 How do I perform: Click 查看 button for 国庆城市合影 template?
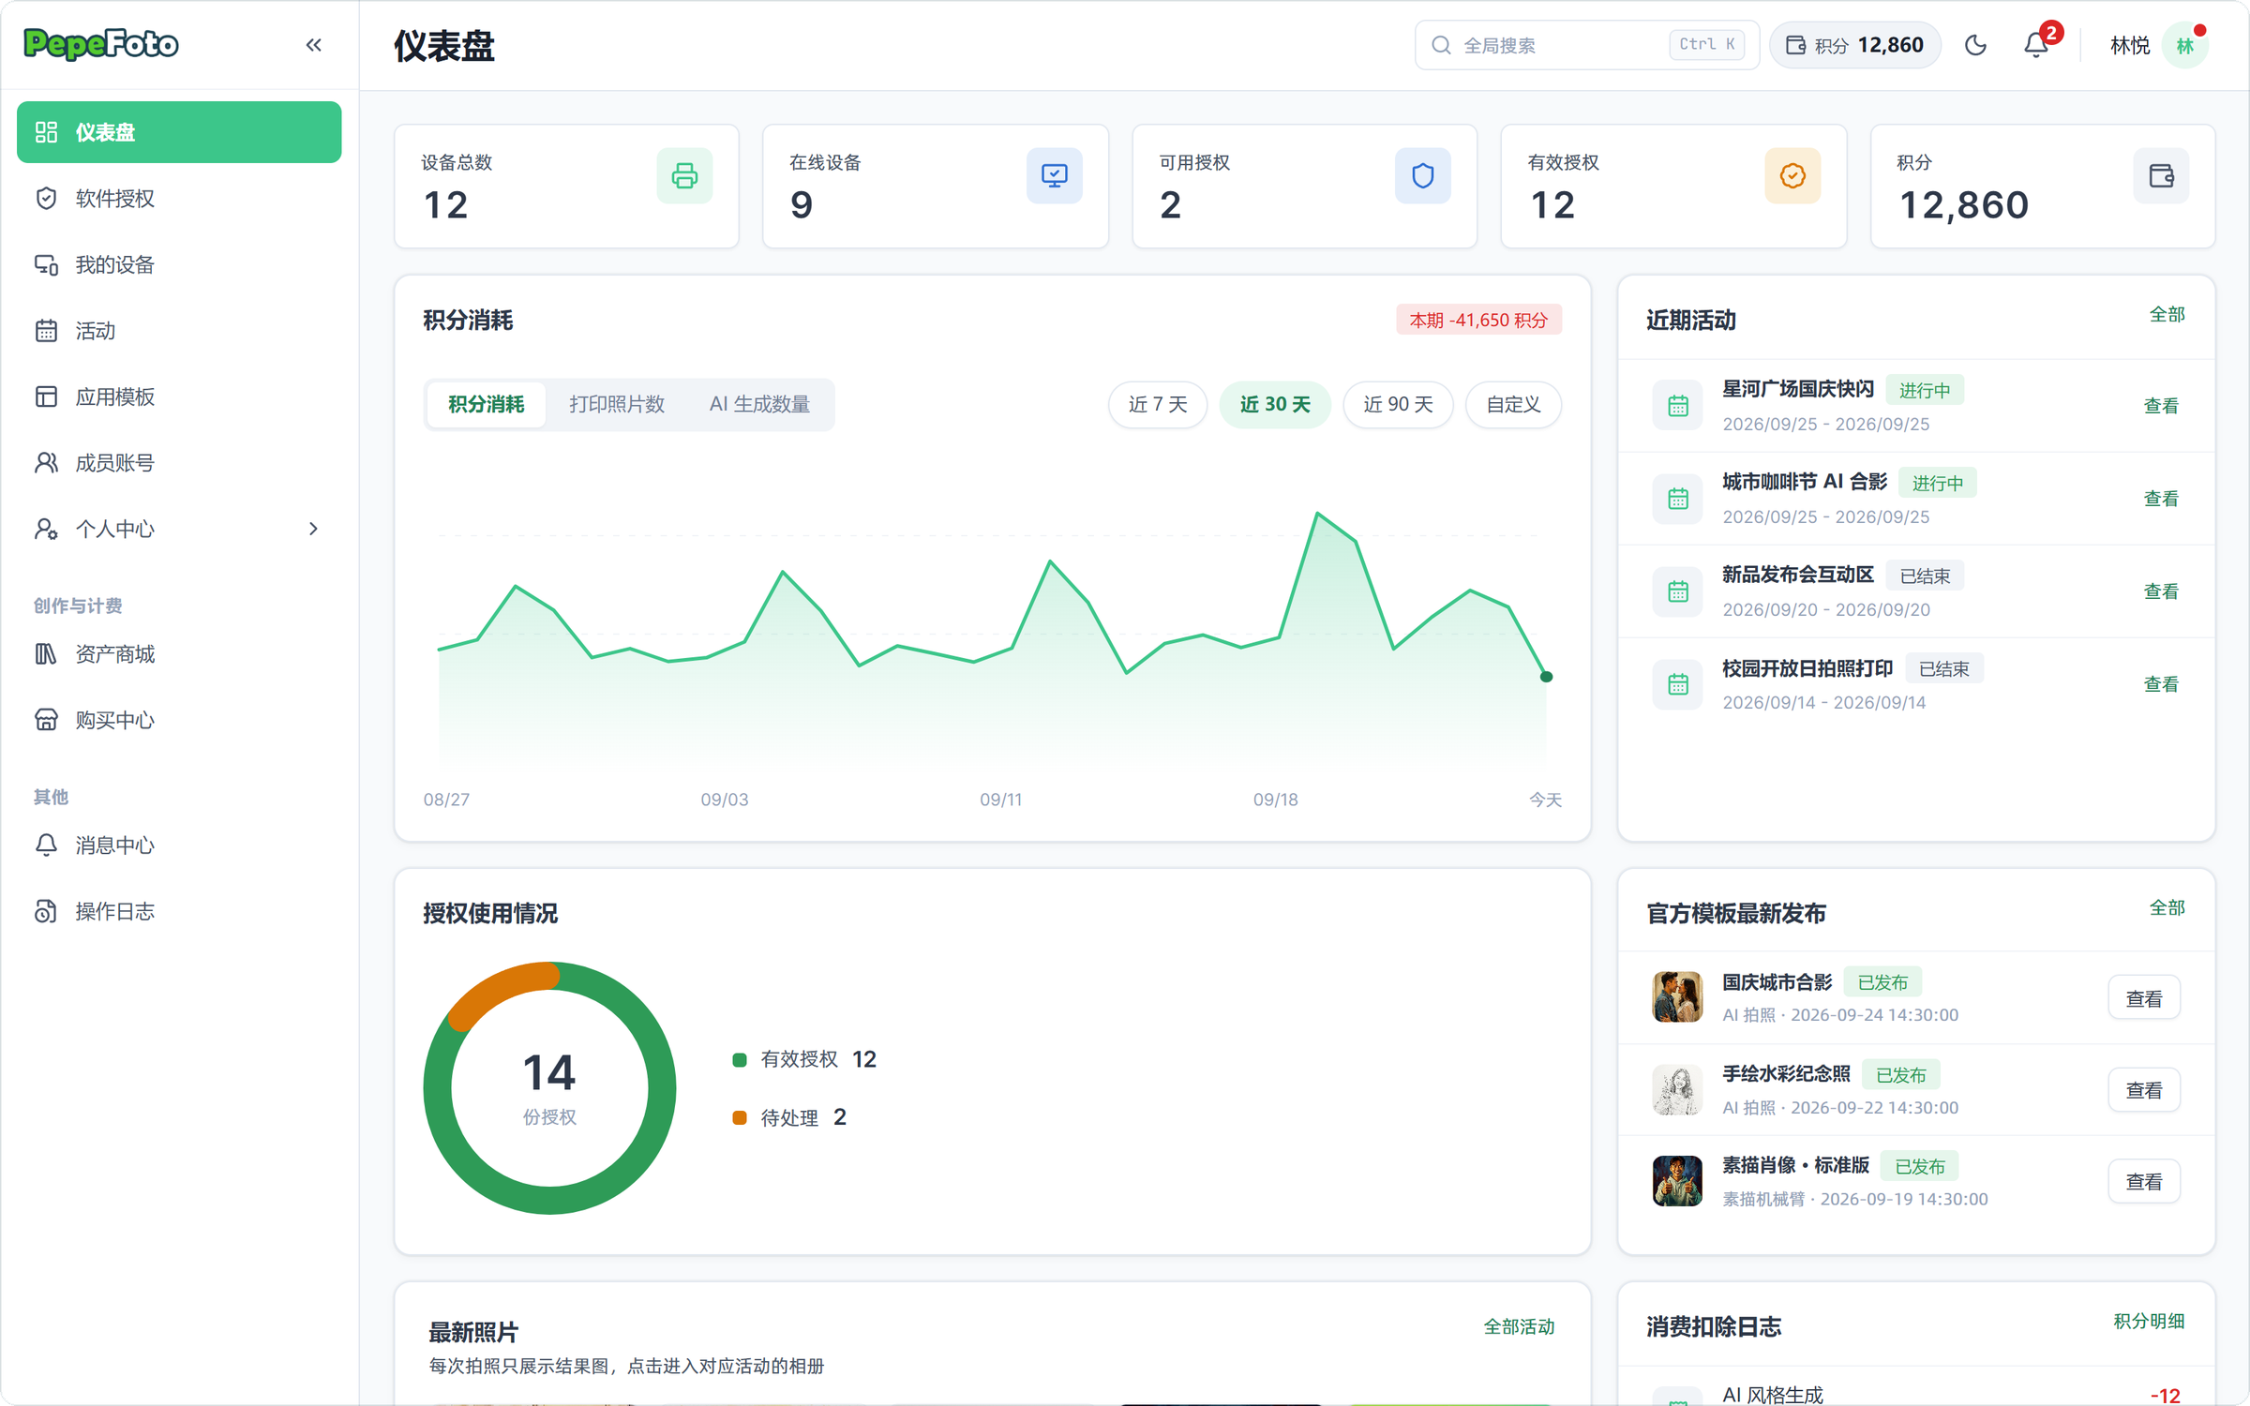coord(2143,998)
